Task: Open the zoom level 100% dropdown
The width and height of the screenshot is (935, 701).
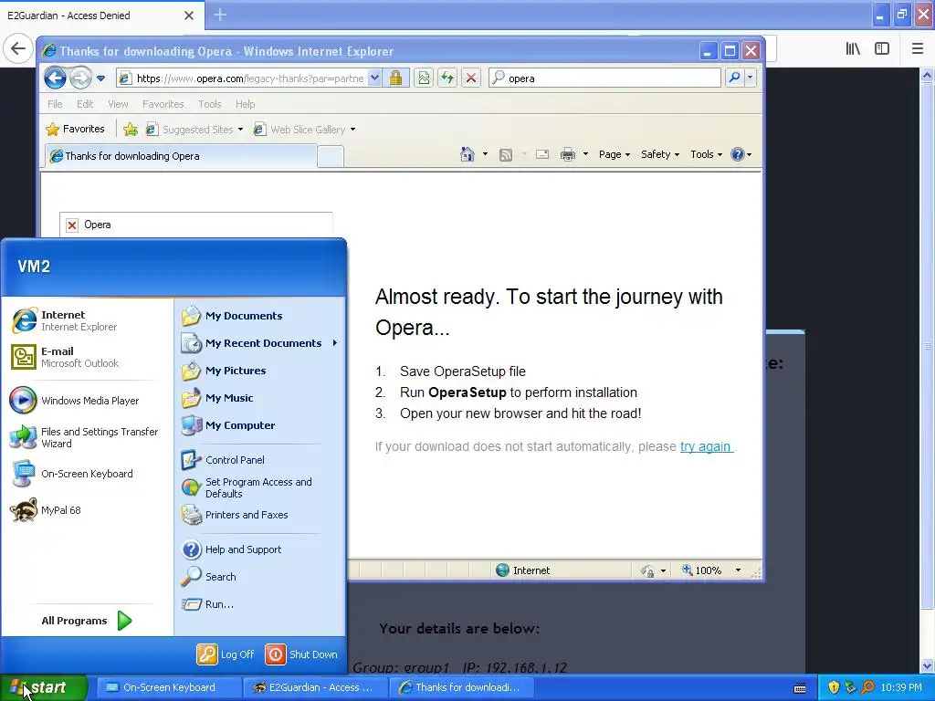Action: [x=738, y=570]
